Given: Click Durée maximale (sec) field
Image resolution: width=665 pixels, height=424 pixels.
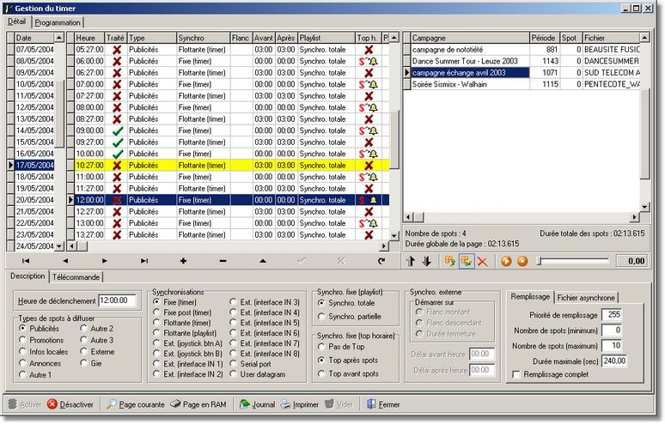Looking at the screenshot, I should 613,361.
